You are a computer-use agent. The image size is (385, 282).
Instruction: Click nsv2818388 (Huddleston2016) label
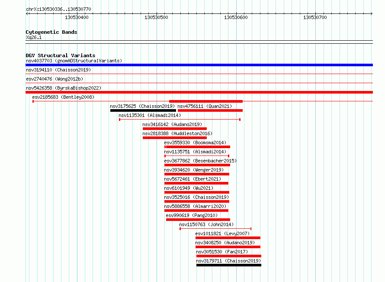(x=177, y=133)
